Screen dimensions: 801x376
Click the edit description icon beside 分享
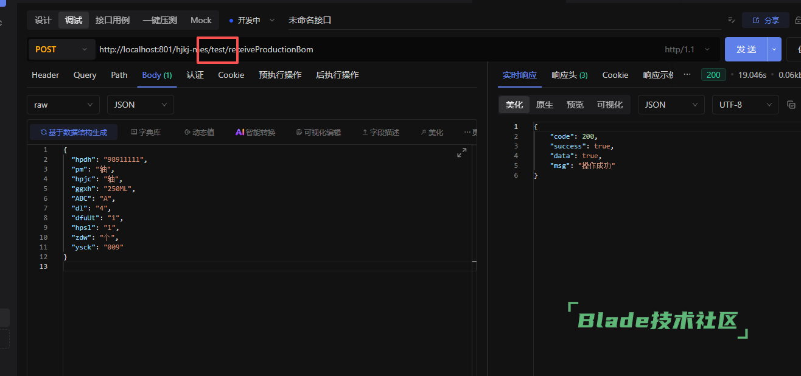tap(732, 20)
